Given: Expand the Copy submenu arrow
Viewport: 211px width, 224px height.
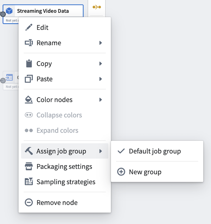Looking at the screenshot, I should click(x=101, y=63).
